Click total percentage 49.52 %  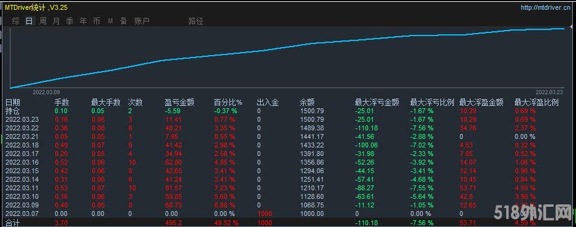click(226, 223)
